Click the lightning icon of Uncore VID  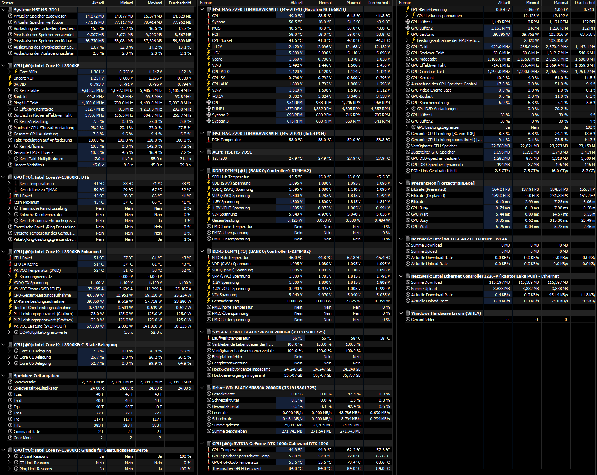click(10, 78)
